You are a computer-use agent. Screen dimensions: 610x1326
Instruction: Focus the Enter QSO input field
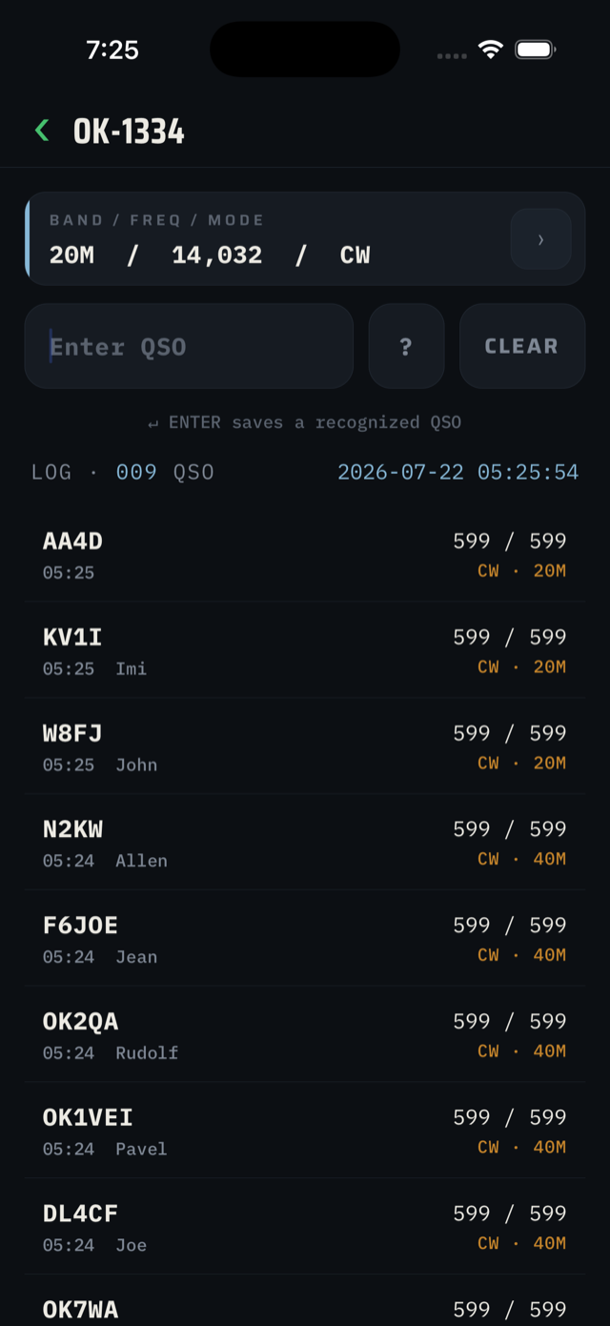[189, 346]
